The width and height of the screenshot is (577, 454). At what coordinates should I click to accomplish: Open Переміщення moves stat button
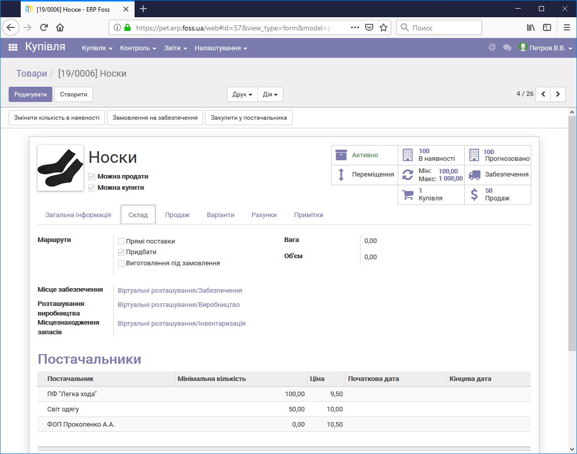click(x=365, y=174)
